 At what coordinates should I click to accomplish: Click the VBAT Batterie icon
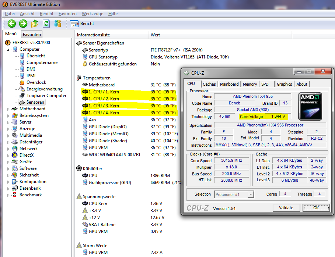[x=85, y=224]
